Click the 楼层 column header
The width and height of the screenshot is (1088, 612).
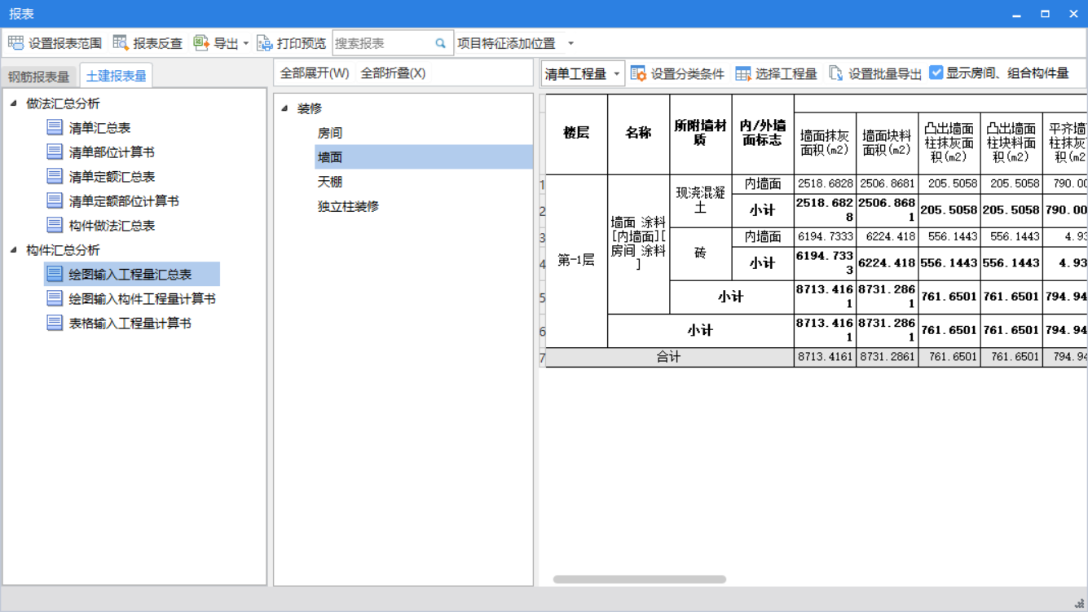point(576,134)
